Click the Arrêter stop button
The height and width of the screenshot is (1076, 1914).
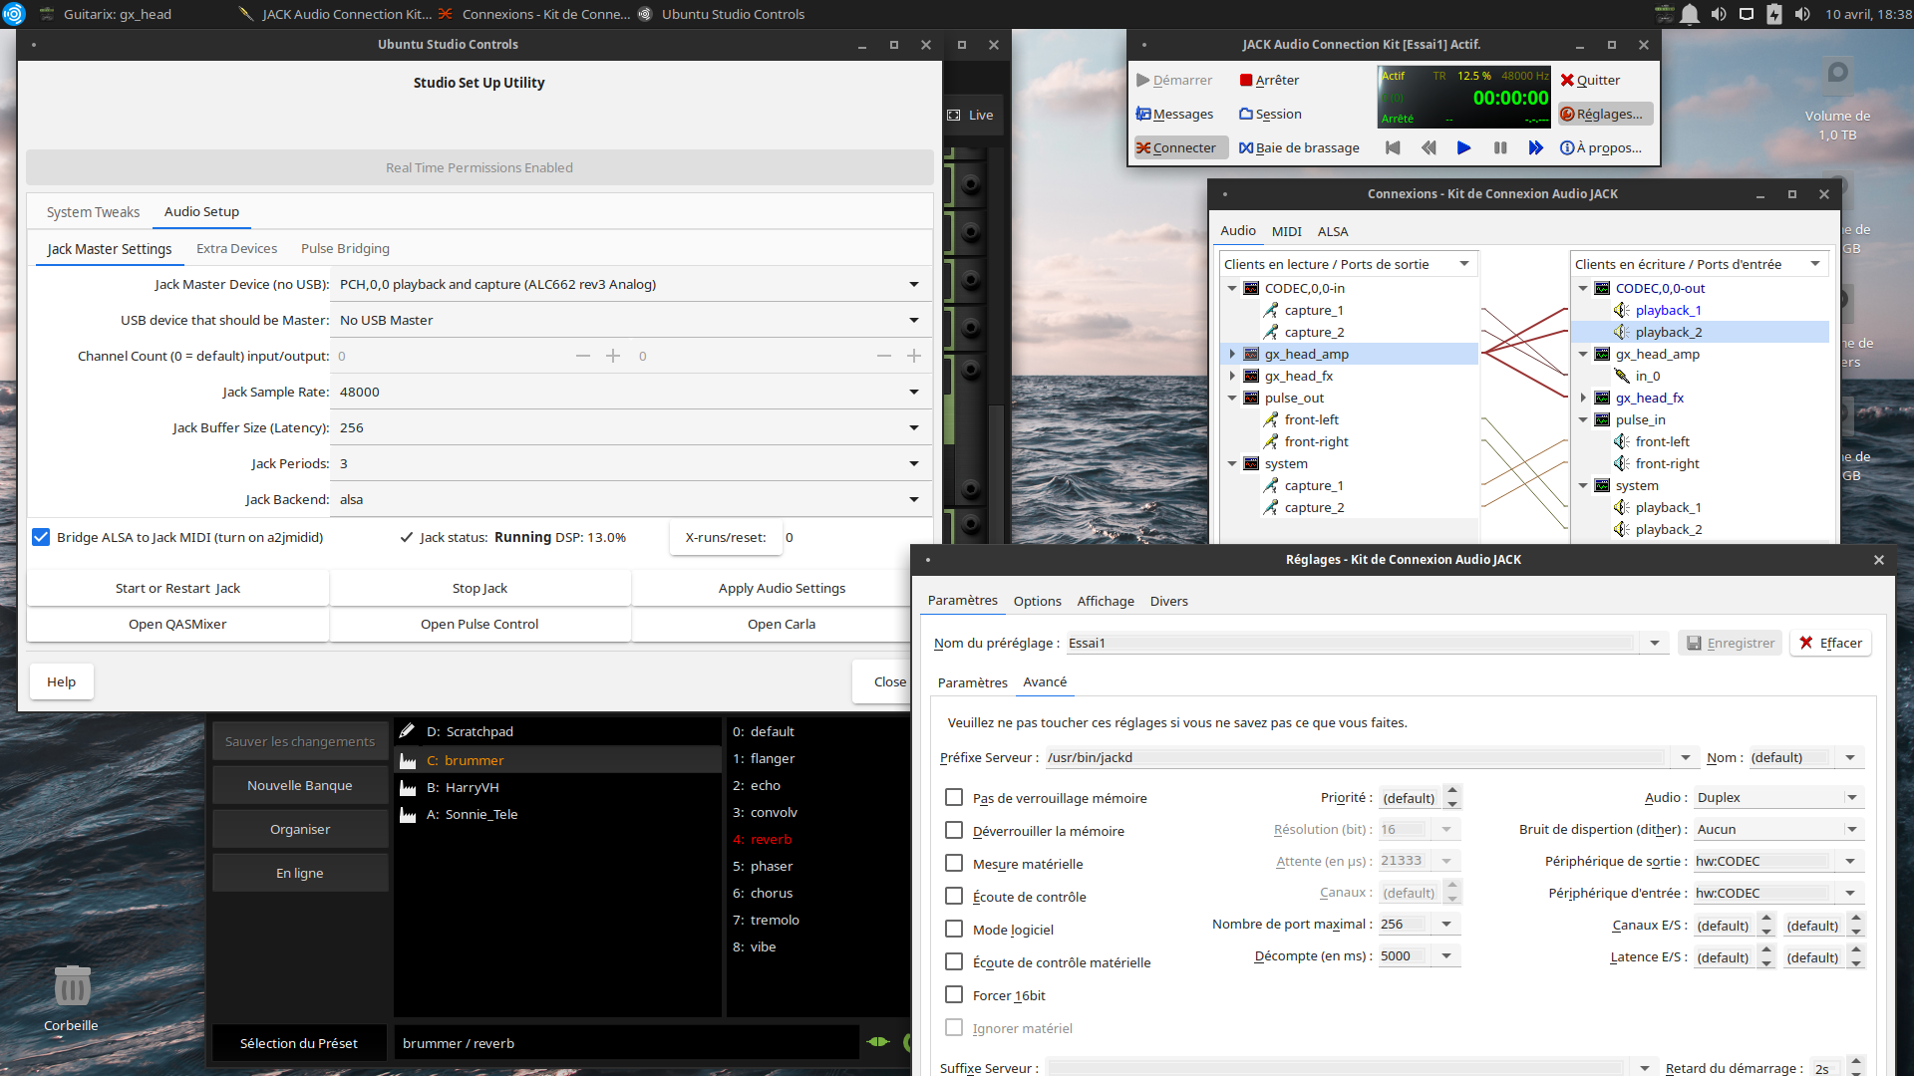pos(1269,80)
